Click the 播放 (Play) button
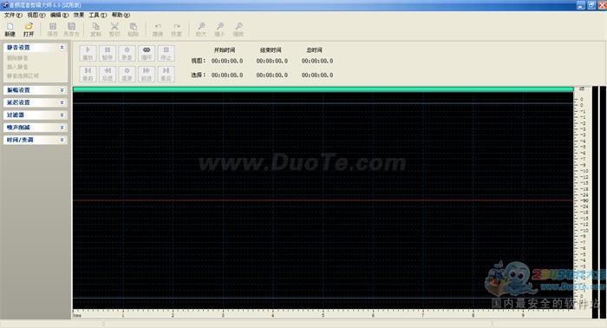This screenshot has width=607, height=328. click(x=88, y=54)
